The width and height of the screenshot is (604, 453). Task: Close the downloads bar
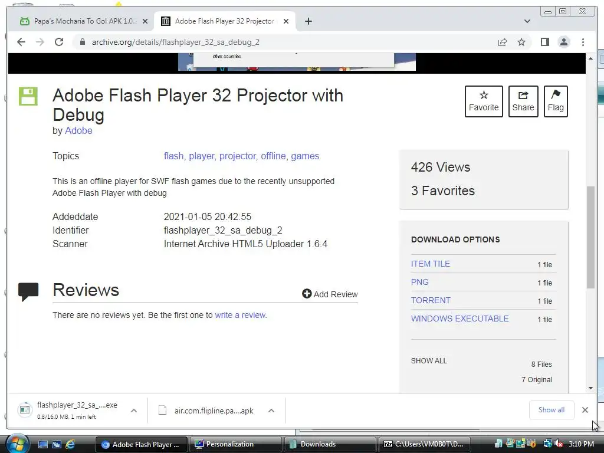pos(585,410)
